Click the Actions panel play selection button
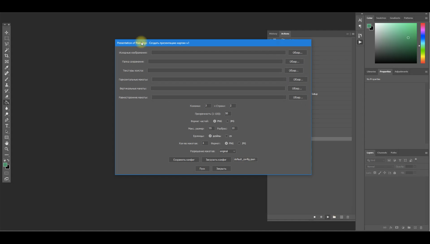 (328, 217)
